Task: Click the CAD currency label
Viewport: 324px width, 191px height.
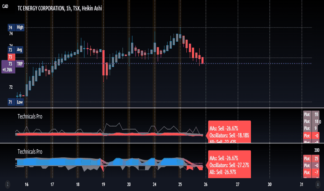Action: point(5,6)
